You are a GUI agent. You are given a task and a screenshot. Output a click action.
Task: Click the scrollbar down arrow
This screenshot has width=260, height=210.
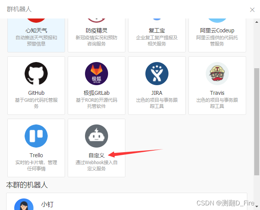click(x=257, y=207)
